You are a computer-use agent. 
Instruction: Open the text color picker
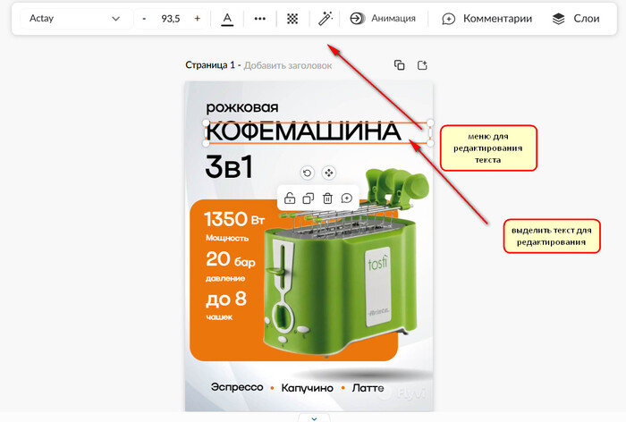tap(227, 19)
